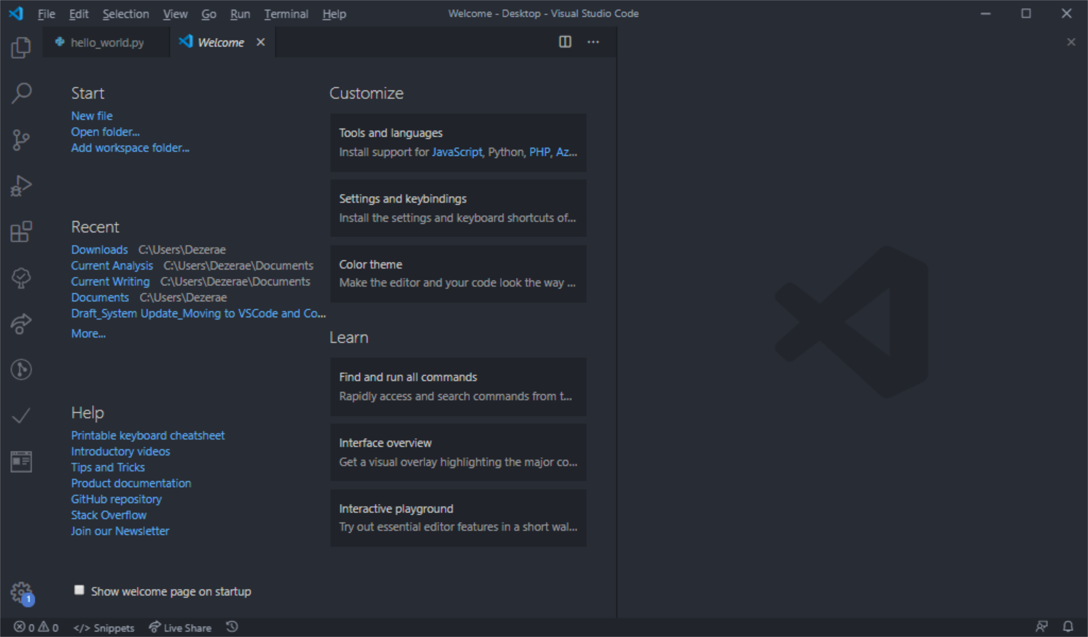Open the Live Share view in the activity bar
The image size is (1088, 637).
(21, 324)
